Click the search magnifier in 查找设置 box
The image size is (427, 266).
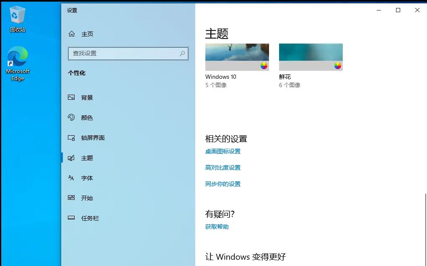[182, 53]
